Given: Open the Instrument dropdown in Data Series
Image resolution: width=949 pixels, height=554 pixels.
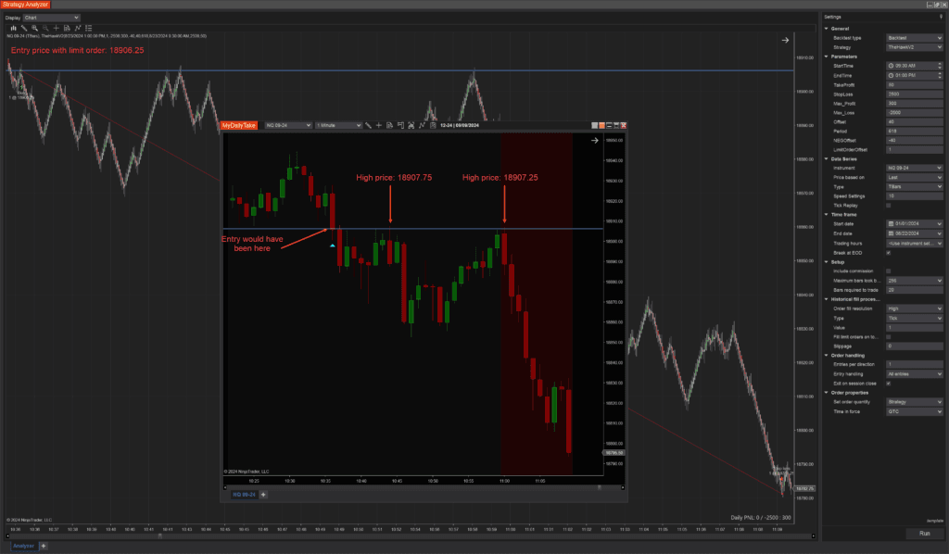Looking at the screenshot, I should [915, 168].
